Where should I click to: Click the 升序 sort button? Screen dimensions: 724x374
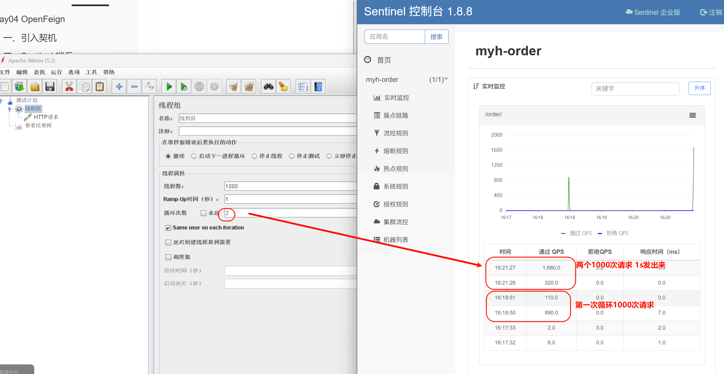[x=699, y=88]
